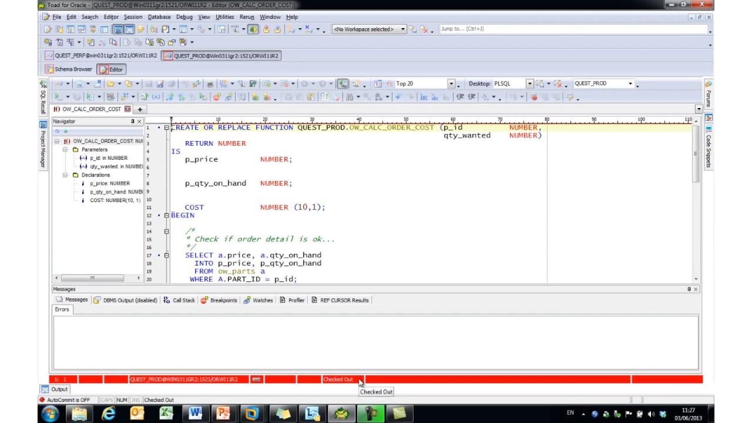Open the Debug menu
This screenshot has height=423, width=752.
[184, 17]
